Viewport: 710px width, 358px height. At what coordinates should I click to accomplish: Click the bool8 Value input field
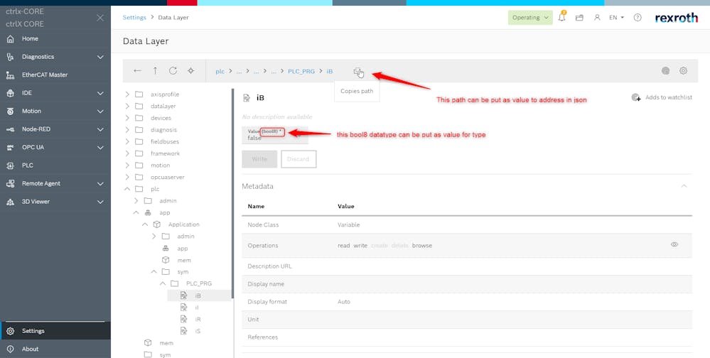point(275,135)
